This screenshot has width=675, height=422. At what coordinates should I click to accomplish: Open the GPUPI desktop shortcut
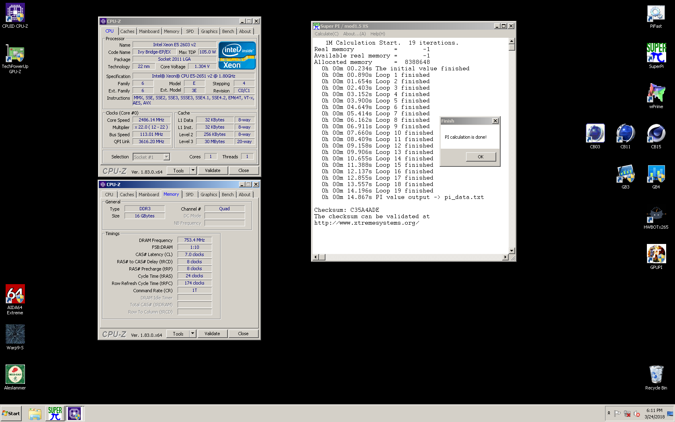point(656,257)
